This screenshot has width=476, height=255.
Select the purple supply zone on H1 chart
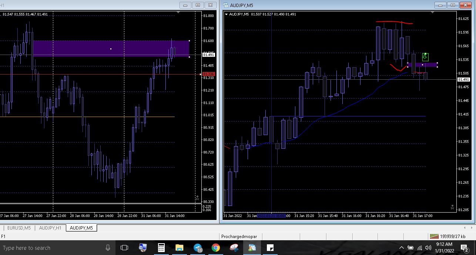point(111,49)
